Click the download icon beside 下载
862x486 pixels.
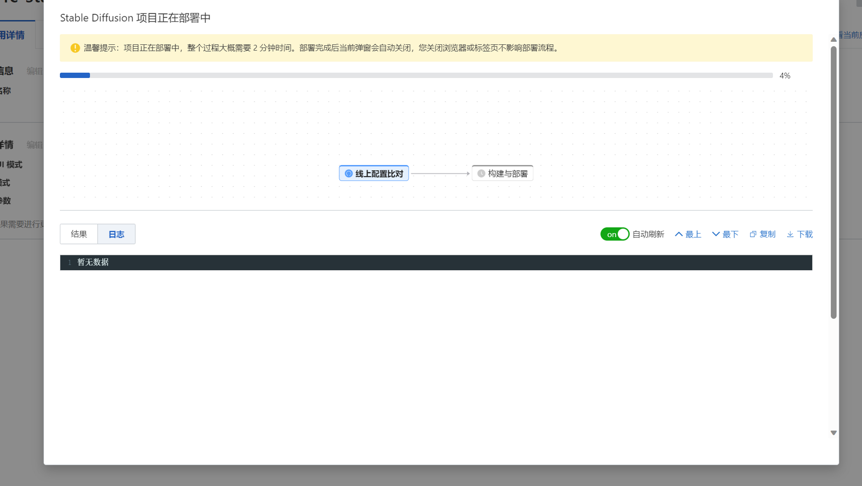click(790, 234)
